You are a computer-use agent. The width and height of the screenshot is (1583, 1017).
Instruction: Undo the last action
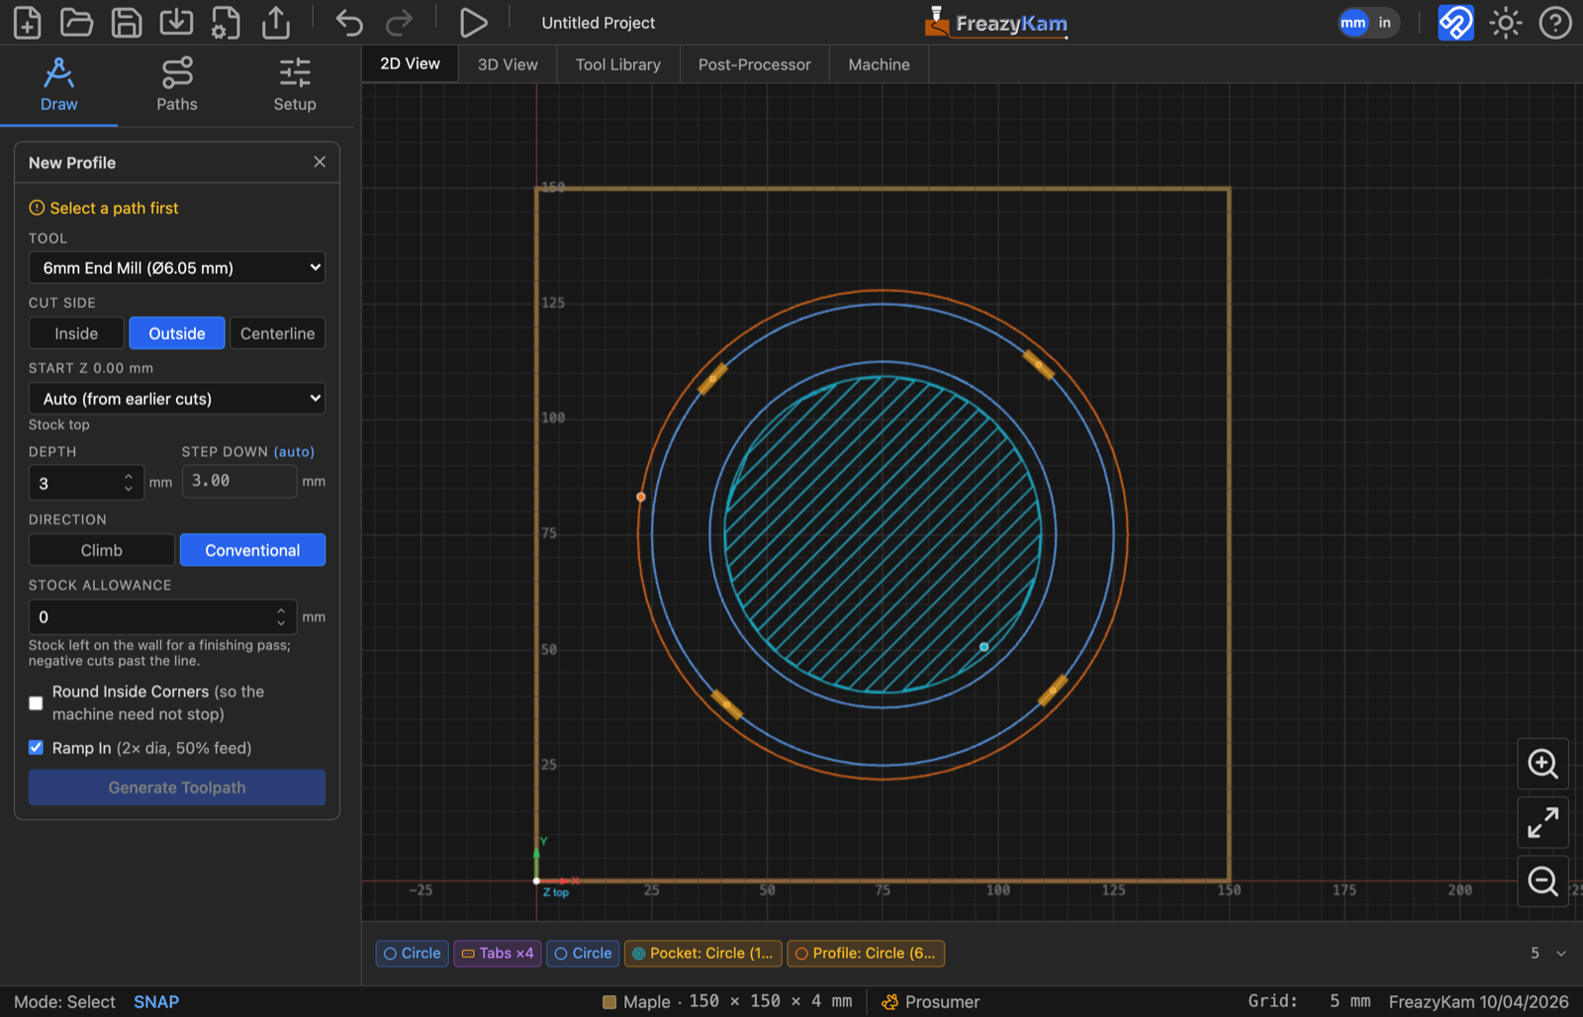[349, 23]
